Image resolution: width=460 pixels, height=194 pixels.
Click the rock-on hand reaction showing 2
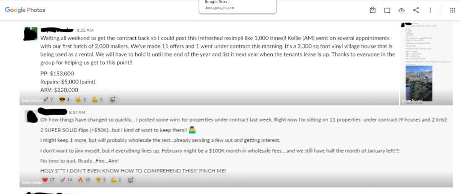tap(81, 100)
